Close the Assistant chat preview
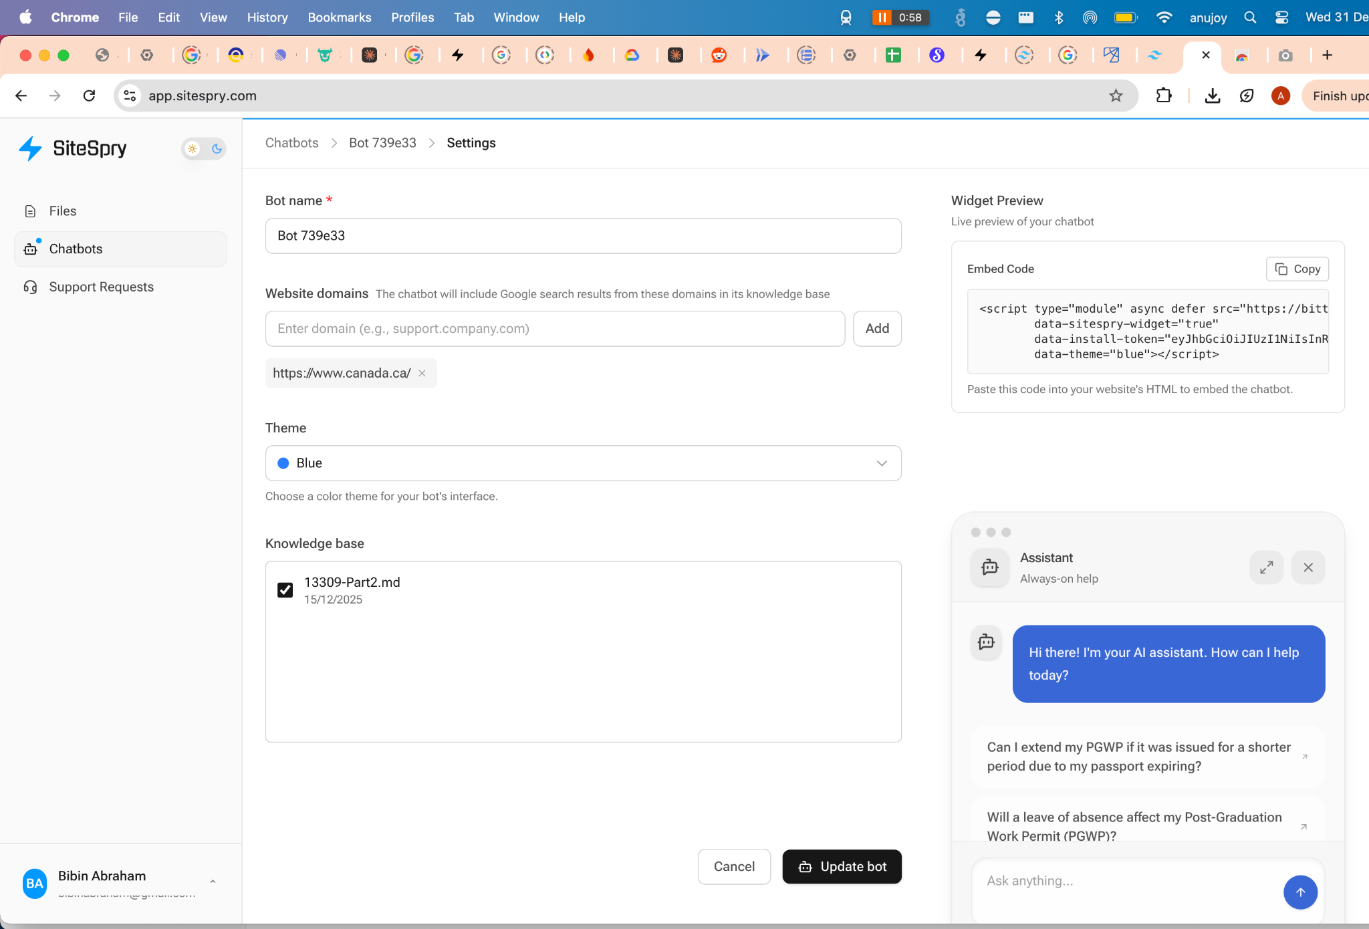 click(x=1308, y=567)
